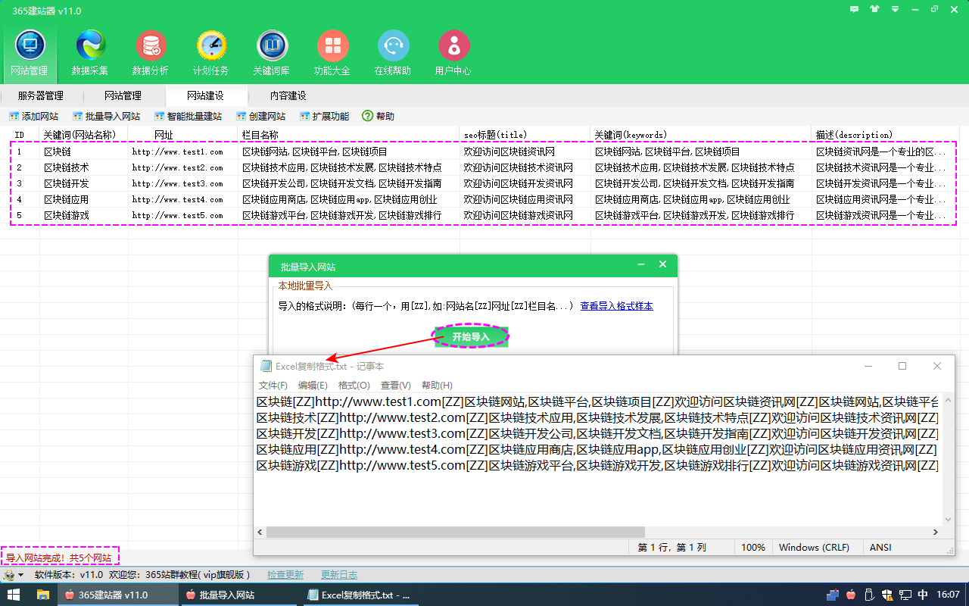Click the 导入网站完成 status message

tap(59, 558)
